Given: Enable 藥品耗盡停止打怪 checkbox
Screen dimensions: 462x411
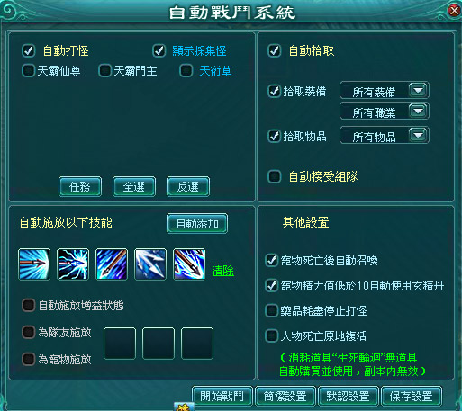Looking at the screenshot, I should (272, 310).
